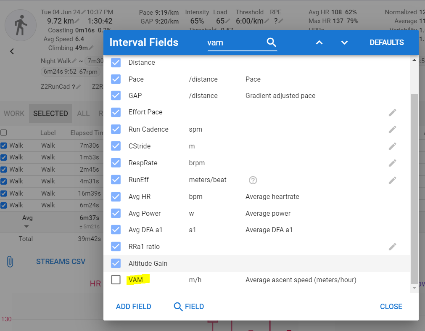Edit the Run Cadence field pencil icon
The image size is (425, 331).
tap(393, 129)
